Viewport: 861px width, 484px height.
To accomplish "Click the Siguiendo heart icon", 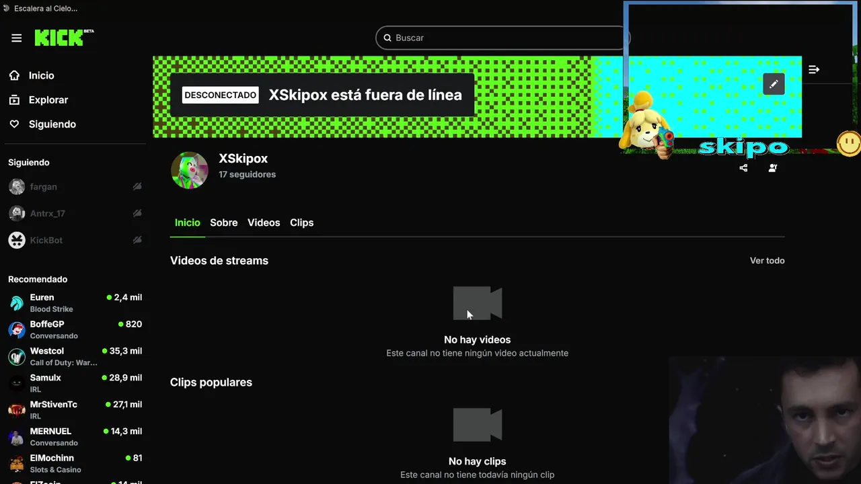I will (x=14, y=124).
